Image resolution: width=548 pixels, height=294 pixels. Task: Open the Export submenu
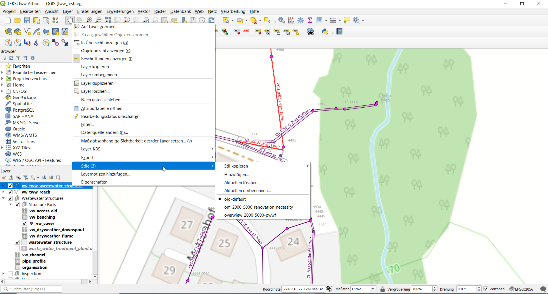click(x=143, y=158)
